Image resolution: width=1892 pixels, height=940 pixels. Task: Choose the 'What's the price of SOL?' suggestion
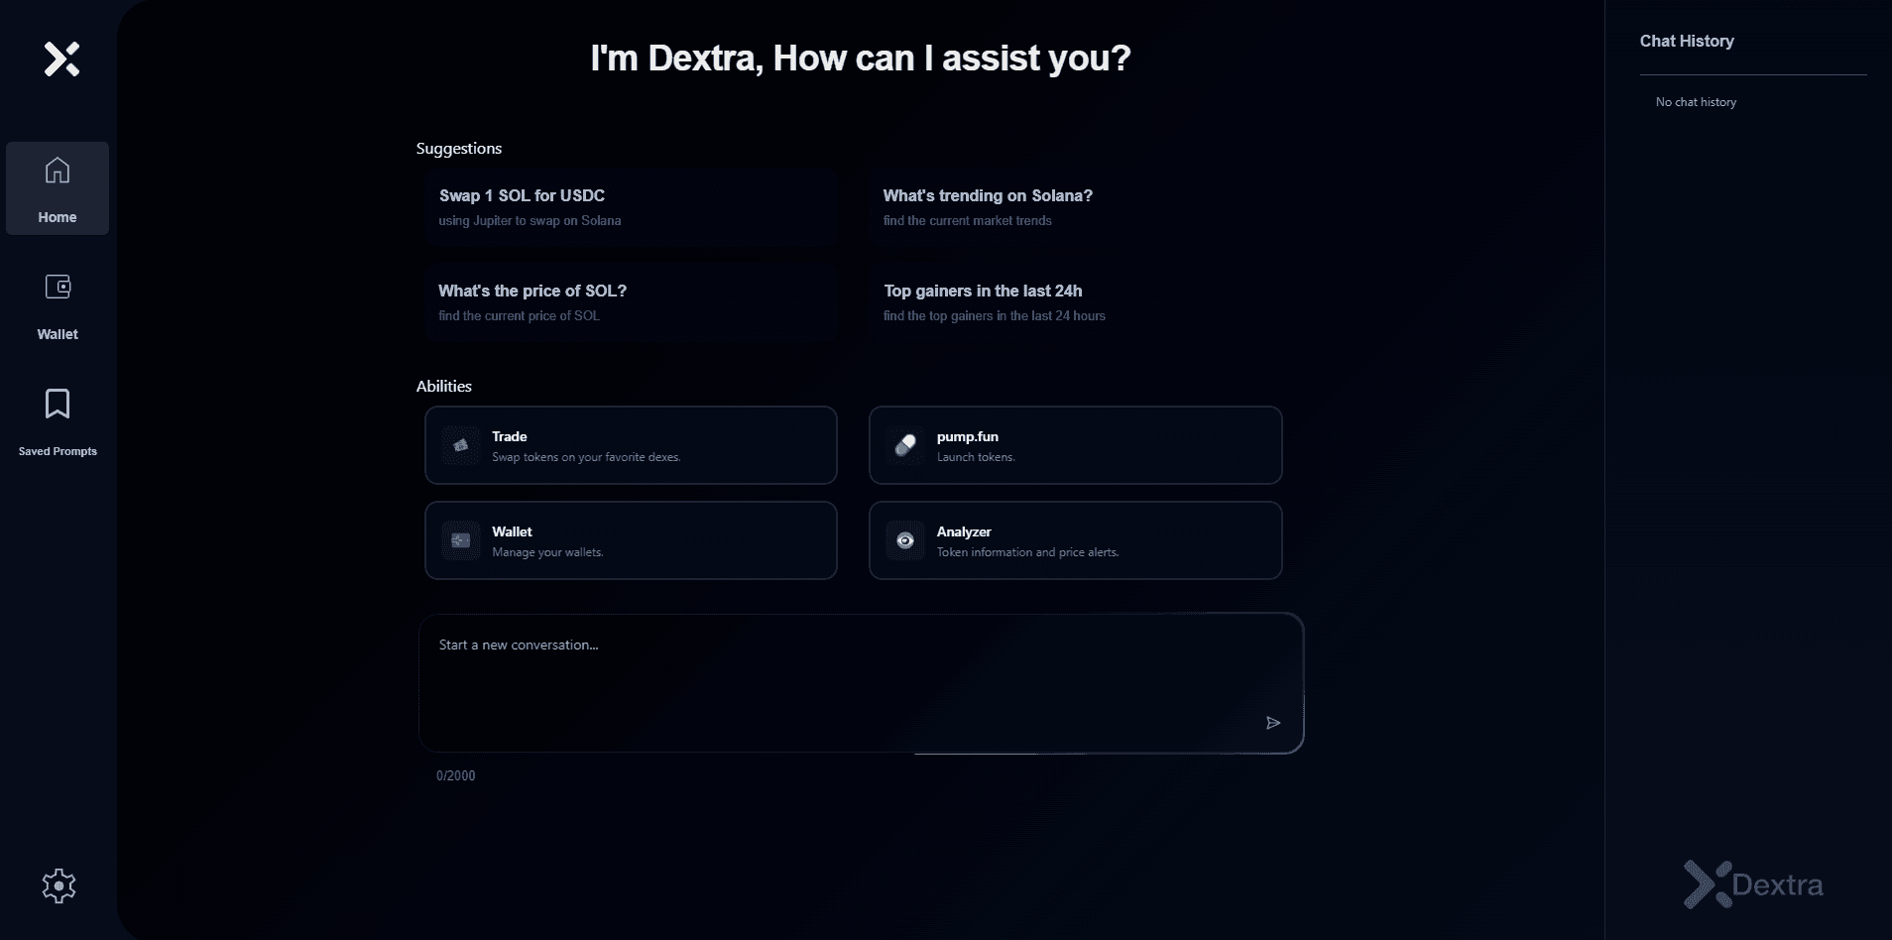tap(630, 302)
